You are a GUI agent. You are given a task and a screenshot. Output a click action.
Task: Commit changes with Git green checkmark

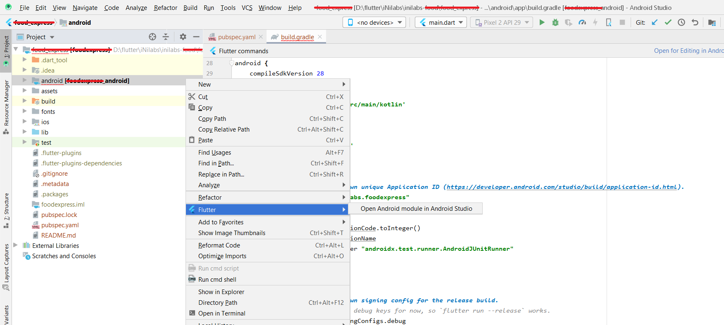coord(668,22)
